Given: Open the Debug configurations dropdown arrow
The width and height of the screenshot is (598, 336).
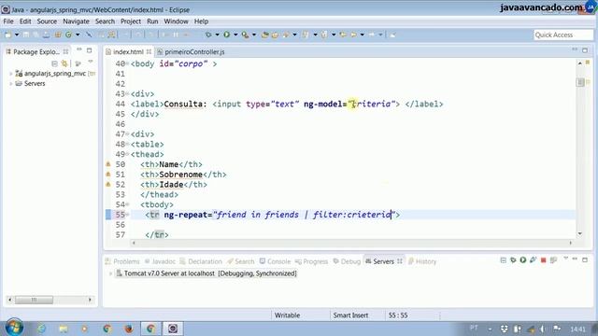Looking at the screenshot, I should 217,35.
